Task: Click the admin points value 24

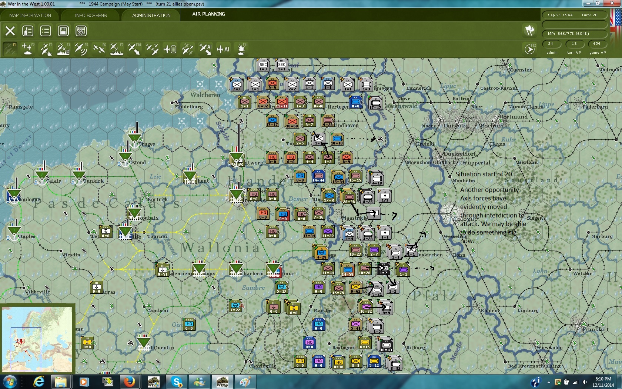Action: [551, 44]
